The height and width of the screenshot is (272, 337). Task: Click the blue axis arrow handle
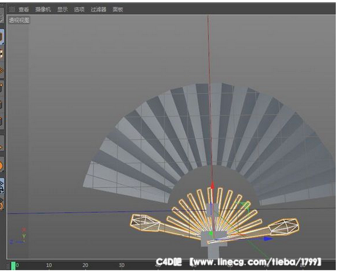(268, 239)
